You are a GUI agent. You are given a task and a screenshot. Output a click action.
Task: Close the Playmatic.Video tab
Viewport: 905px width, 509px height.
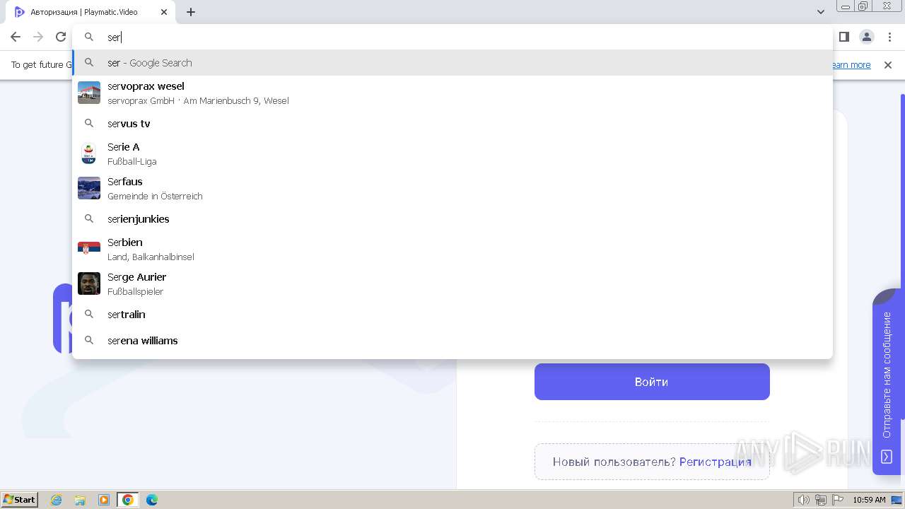tap(164, 12)
